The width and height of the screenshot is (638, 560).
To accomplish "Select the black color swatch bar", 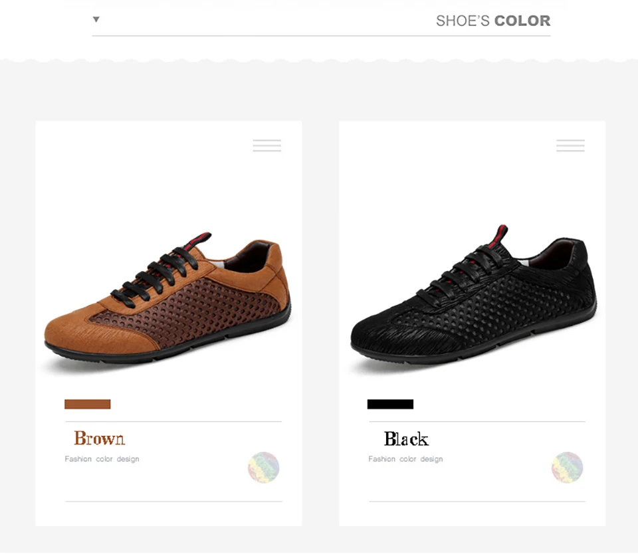I will pos(390,404).
